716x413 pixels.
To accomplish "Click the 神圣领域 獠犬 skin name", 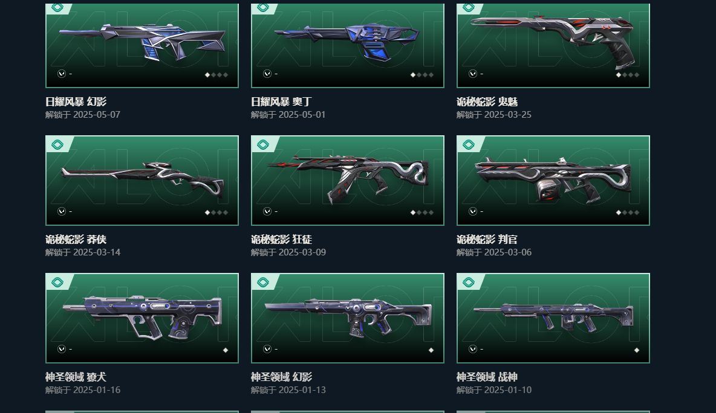I will (x=76, y=377).
